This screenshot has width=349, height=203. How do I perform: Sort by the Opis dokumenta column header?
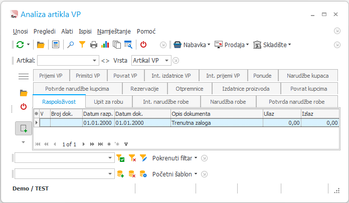coord(217,114)
